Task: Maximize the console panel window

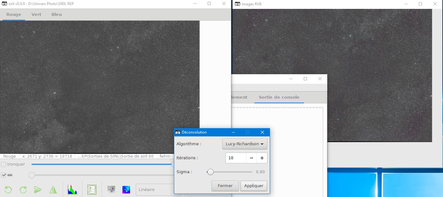Action: pyautogui.click(x=305, y=79)
